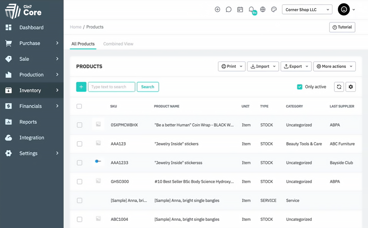The image size is (368, 228).
Task: Click the refresh products icon
Action: pyautogui.click(x=339, y=87)
